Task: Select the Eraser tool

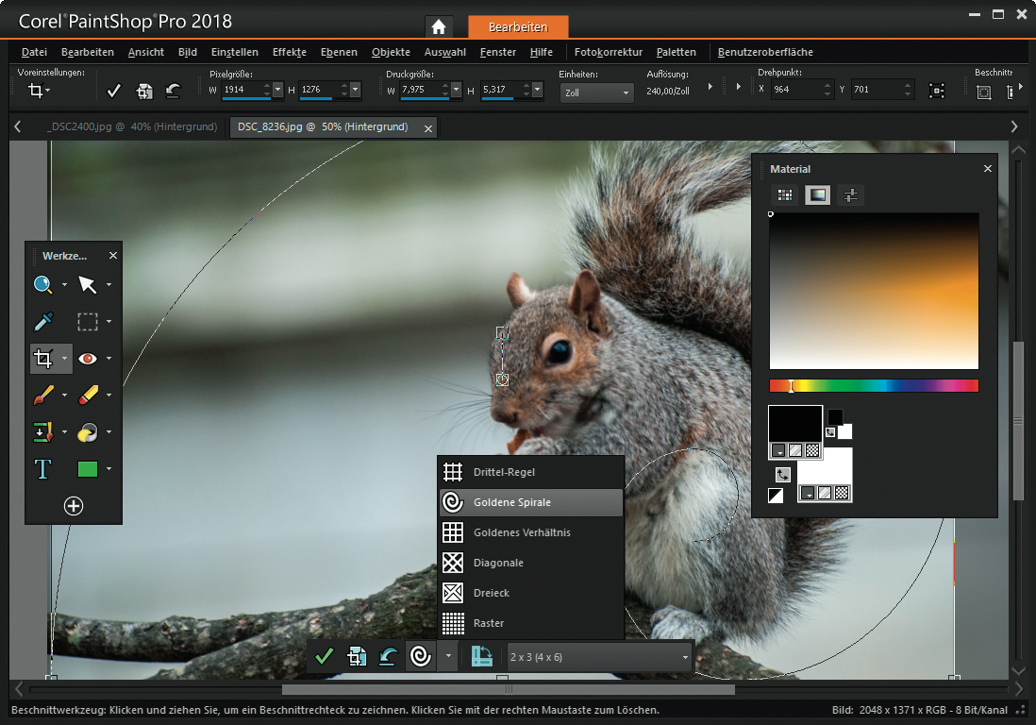Action: click(88, 396)
